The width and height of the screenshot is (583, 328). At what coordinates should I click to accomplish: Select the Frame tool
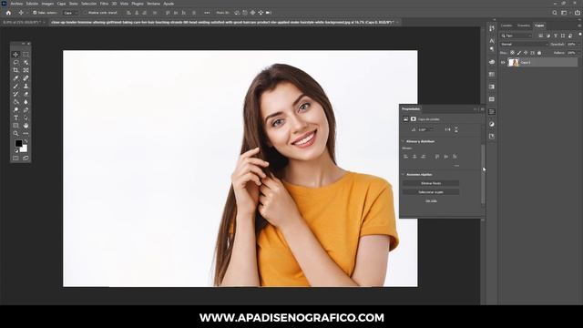click(x=26, y=70)
